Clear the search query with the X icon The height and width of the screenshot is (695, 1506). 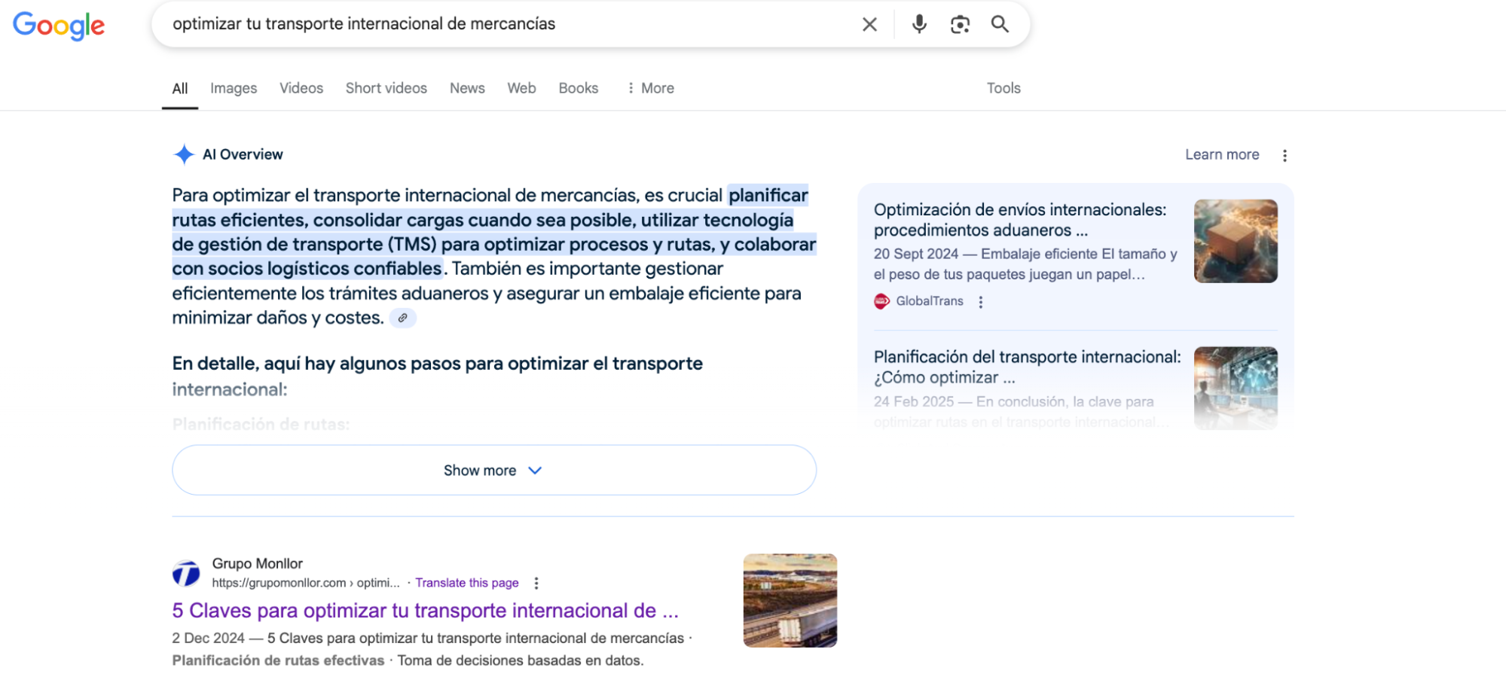[869, 23]
